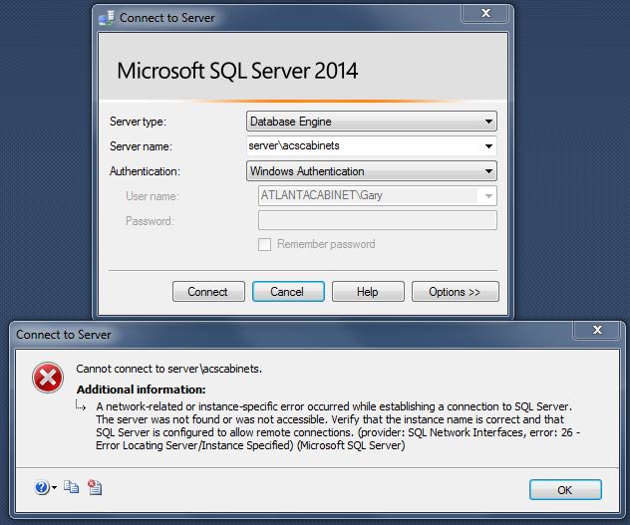Toggle the Remember password checkbox
This screenshot has width=630, height=525.
pyautogui.click(x=264, y=244)
